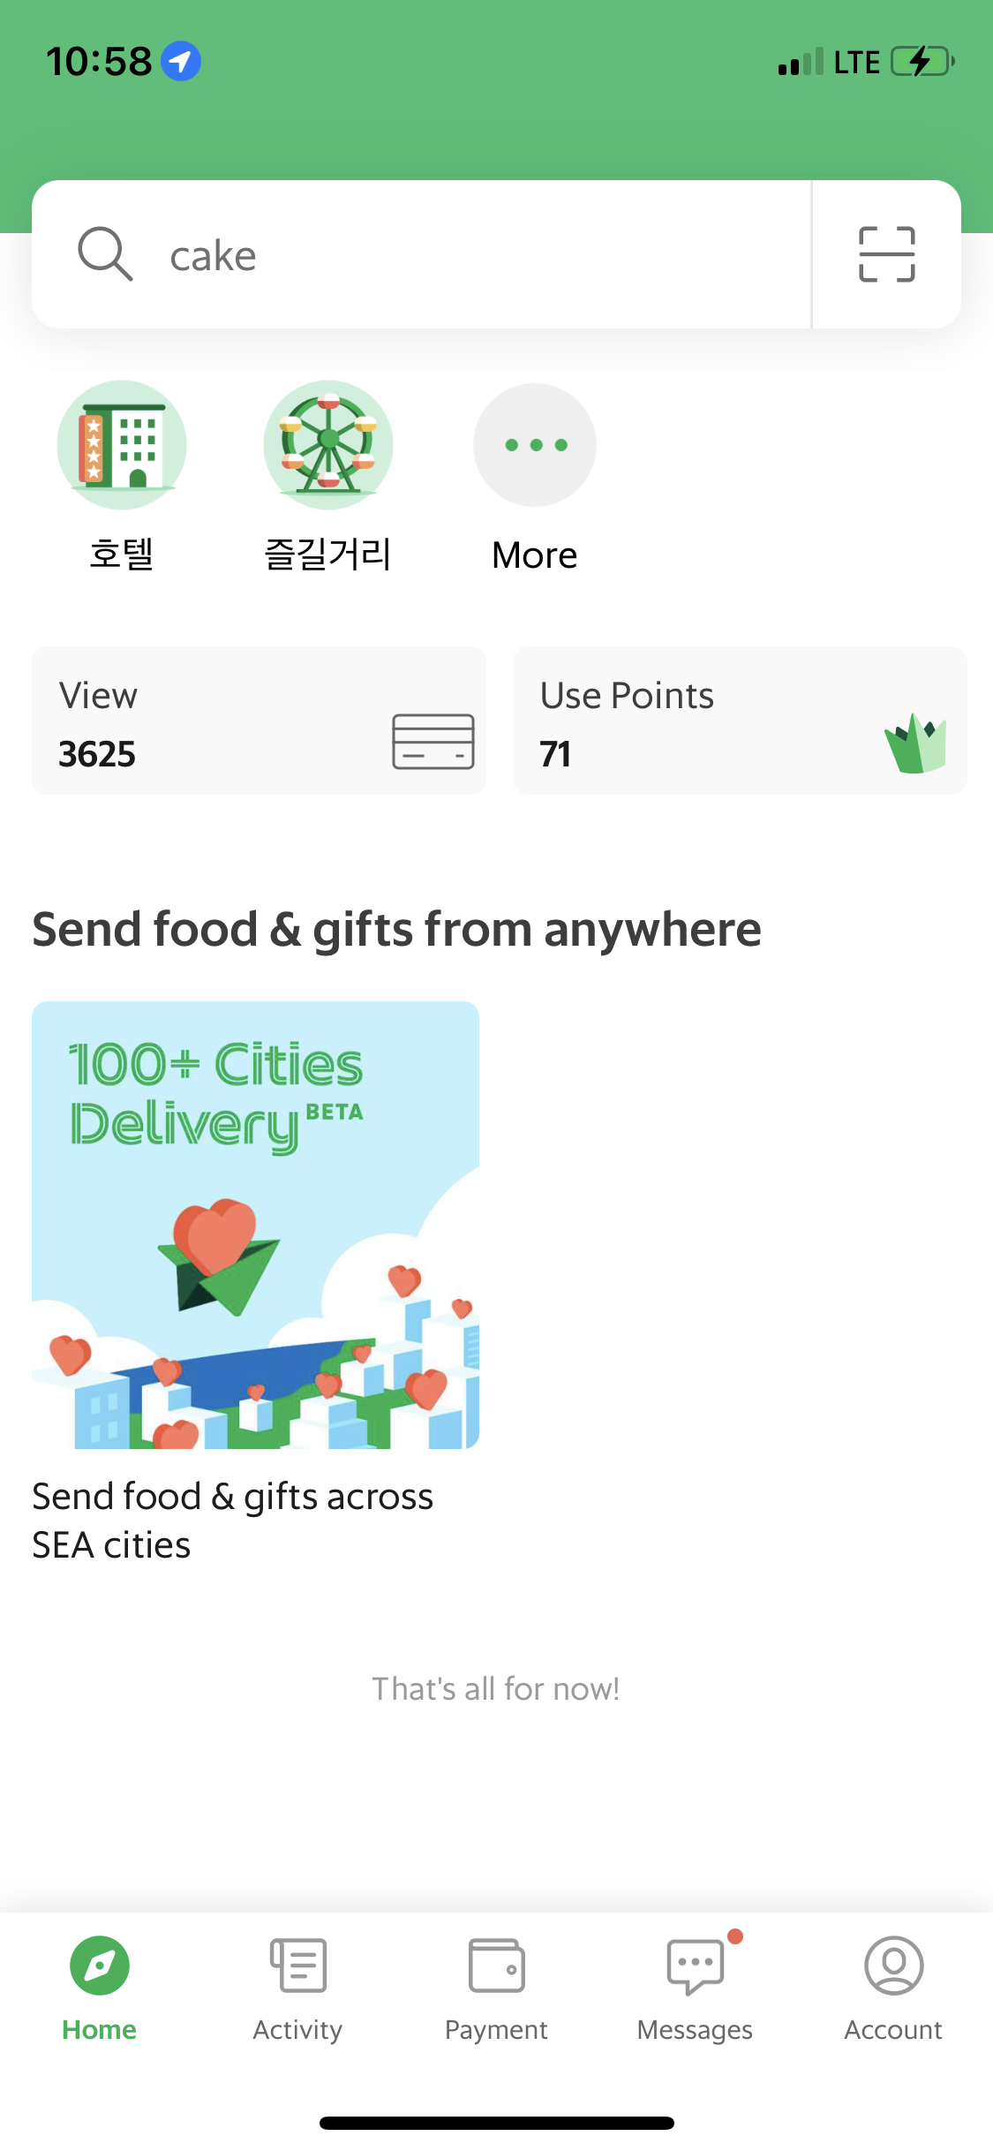Click the cake search field
The image size is (993, 2151).
pos(422,254)
